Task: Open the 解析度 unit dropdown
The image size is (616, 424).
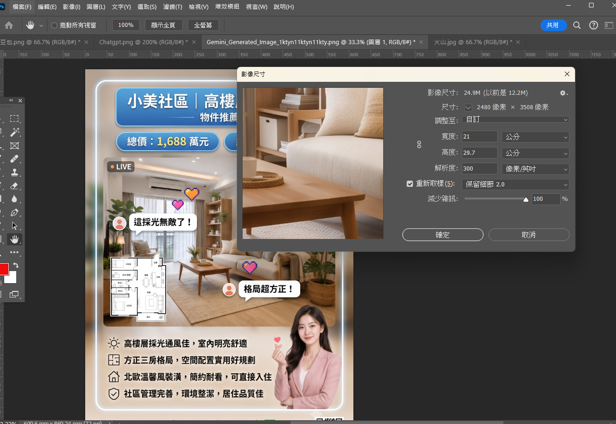Action: point(535,169)
